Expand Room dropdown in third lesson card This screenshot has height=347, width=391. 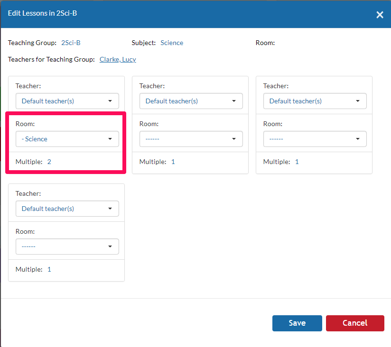click(x=315, y=139)
